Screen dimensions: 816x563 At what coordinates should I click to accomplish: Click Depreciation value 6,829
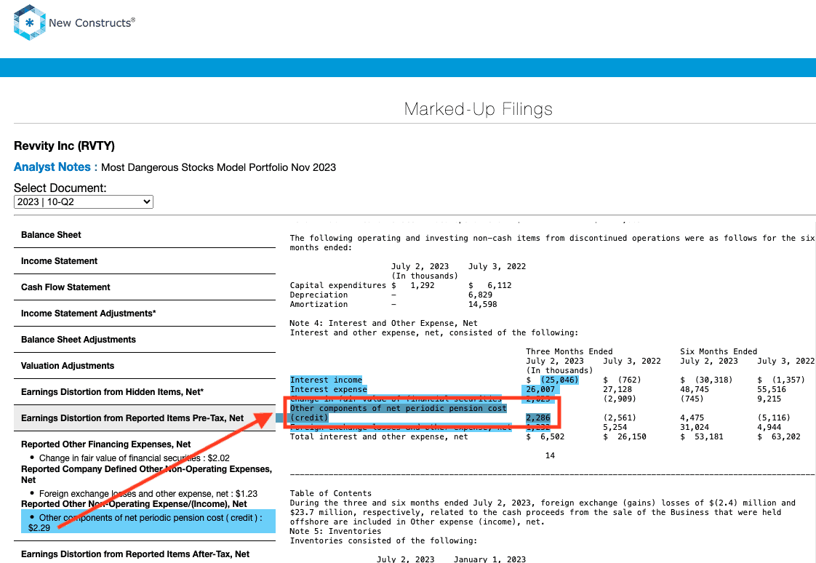(x=480, y=295)
